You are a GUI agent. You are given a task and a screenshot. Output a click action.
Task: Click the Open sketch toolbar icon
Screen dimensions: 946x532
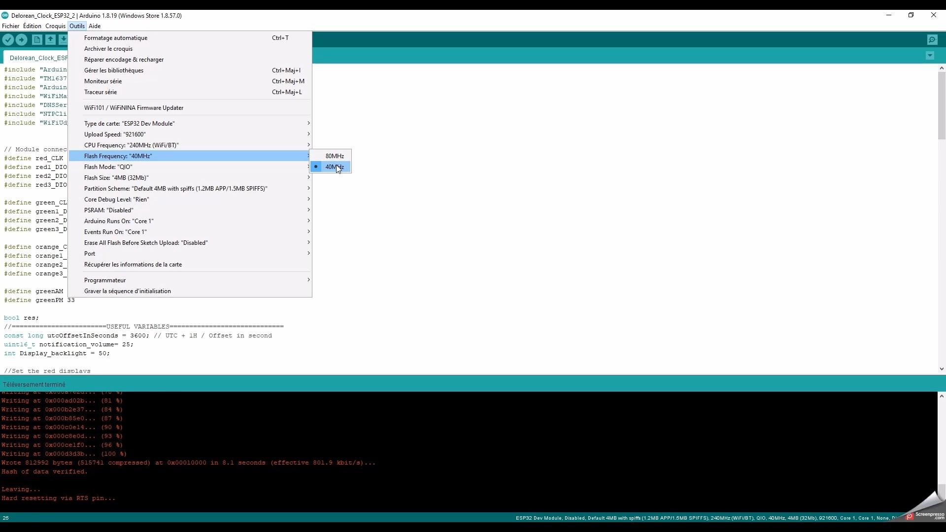(x=51, y=39)
